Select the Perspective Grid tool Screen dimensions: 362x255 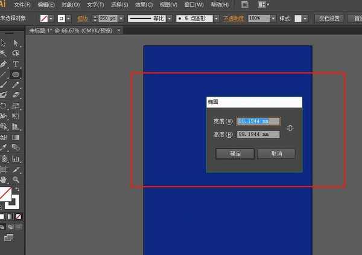click(x=16, y=126)
